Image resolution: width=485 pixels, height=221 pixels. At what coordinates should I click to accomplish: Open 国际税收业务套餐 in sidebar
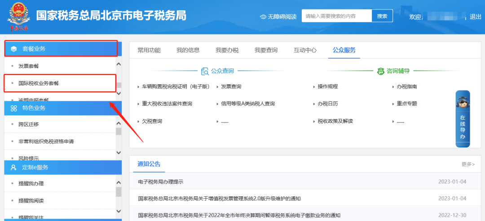coord(39,83)
